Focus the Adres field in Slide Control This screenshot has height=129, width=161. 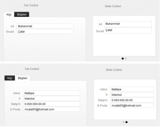[132, 89]
